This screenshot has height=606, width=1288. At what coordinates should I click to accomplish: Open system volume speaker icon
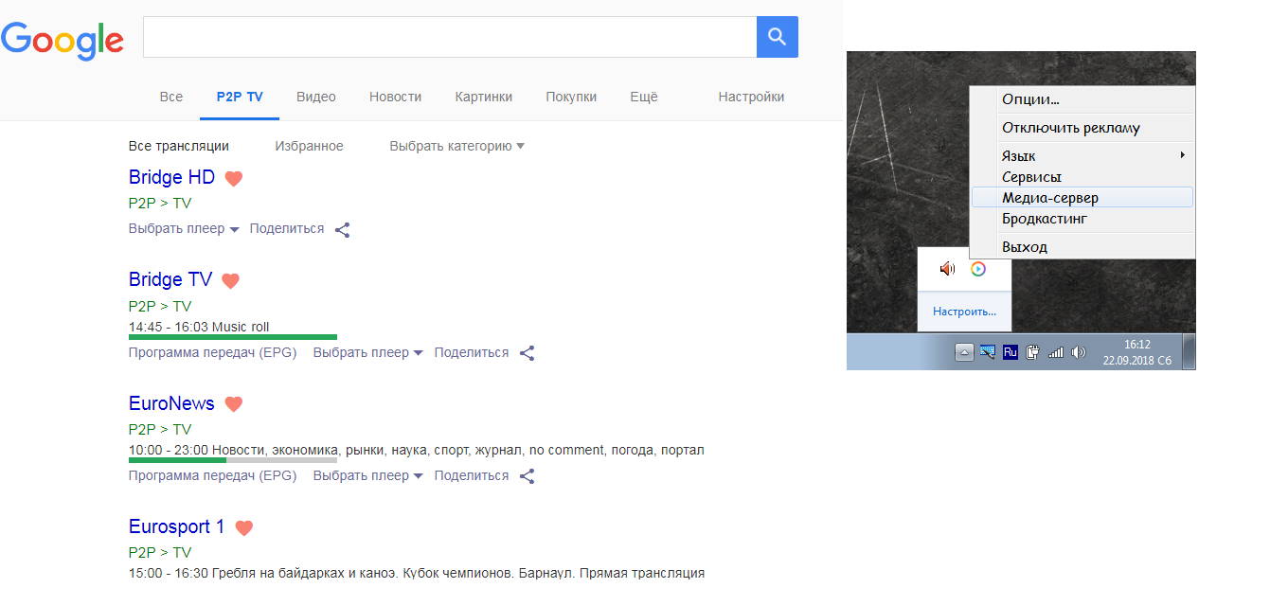[1079, 352]
